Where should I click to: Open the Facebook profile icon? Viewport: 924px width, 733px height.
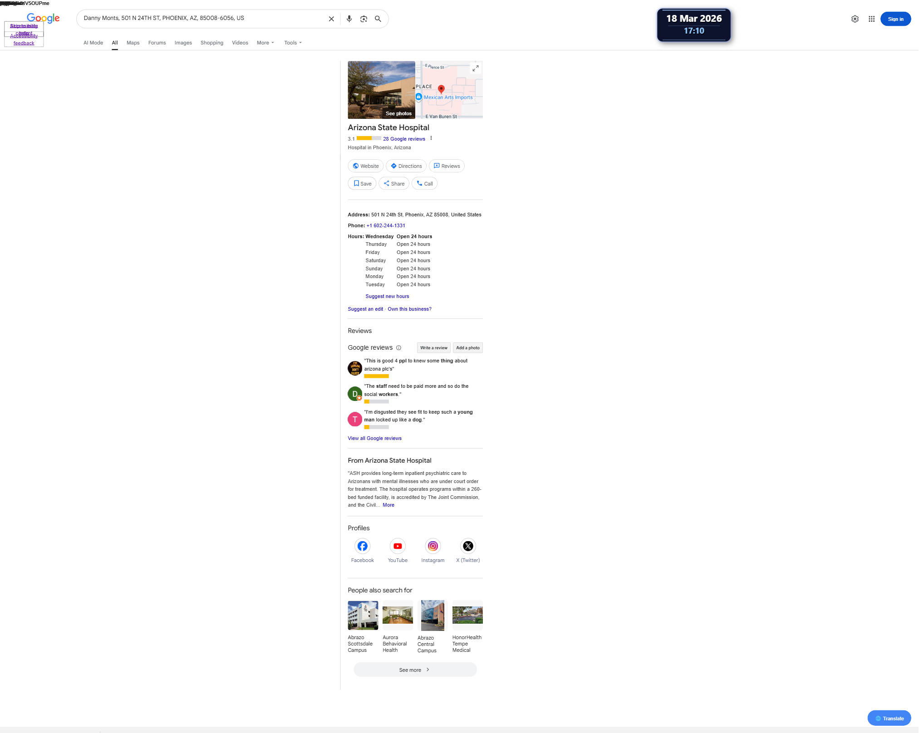pyautogui.click(x=362, y=546)
